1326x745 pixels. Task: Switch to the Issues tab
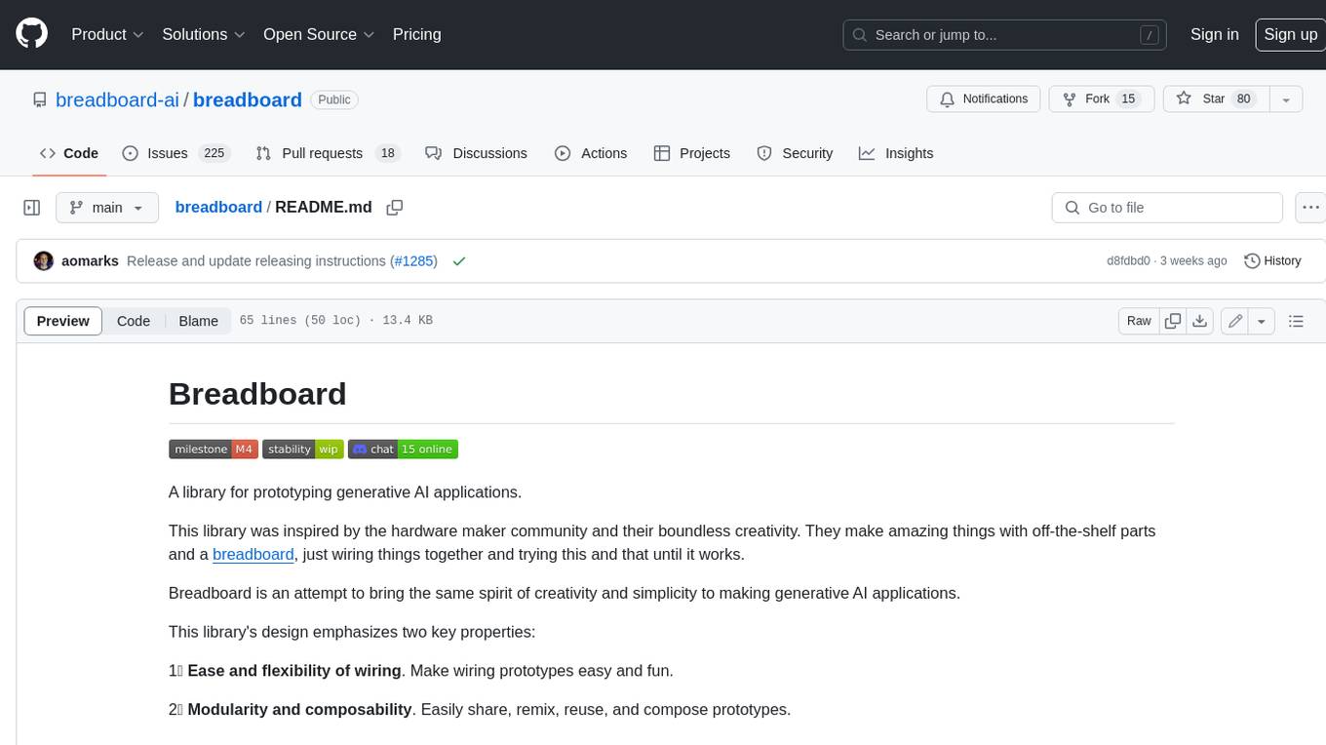coord(175,153)
